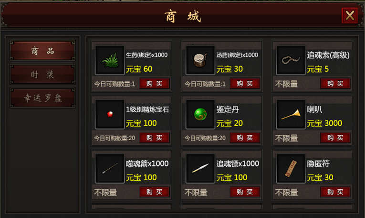
Task: Close the 商城 shop window
Action: pos(350,16)
